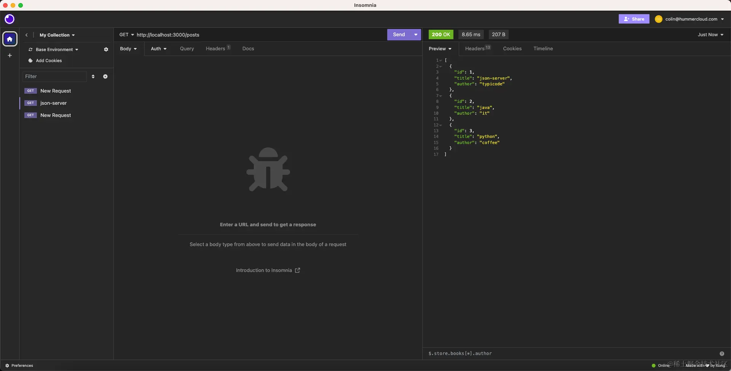Open the Body type dropdown
Viewport: 731px width, 371px height.
click(x=128, y=49)
